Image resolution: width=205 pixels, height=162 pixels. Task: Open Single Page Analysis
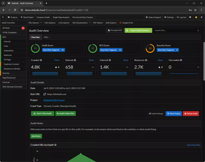(x=61, y=17)
